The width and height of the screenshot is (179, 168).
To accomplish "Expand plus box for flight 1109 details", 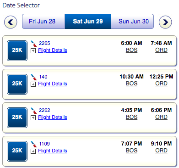I will tap(33, 151).
